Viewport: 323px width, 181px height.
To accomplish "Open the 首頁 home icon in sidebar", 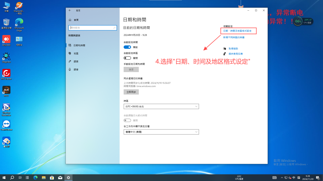I will [x=70, y=20].
